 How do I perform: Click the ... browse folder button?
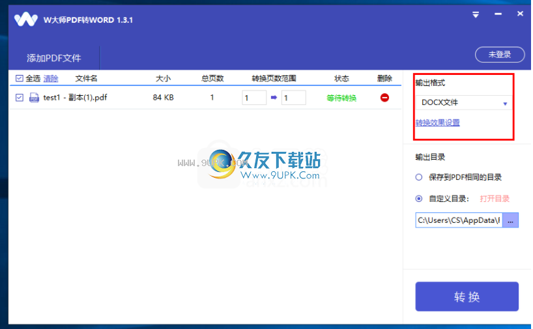point(510,220)
